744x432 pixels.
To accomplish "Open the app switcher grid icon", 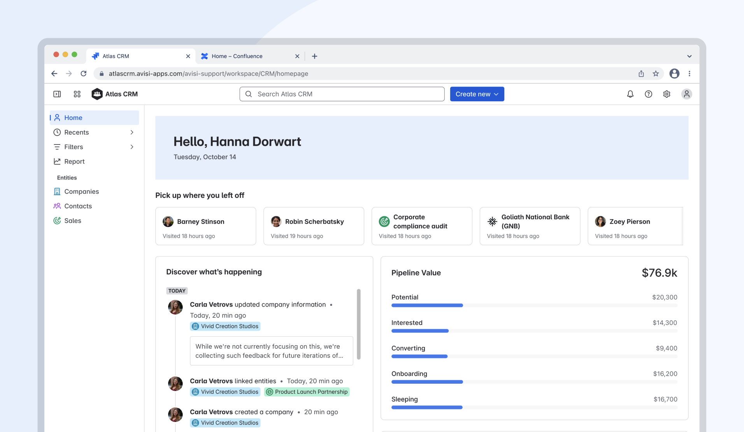I will (x=77, y=94).
